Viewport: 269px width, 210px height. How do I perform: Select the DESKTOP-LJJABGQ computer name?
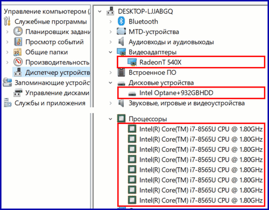[145, 11]
